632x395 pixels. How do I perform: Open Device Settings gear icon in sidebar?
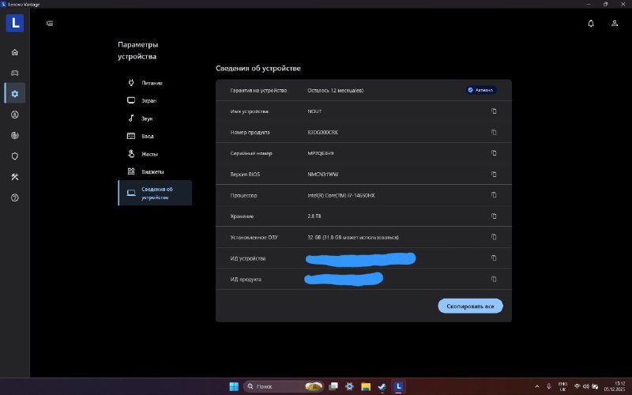[15, 93]
